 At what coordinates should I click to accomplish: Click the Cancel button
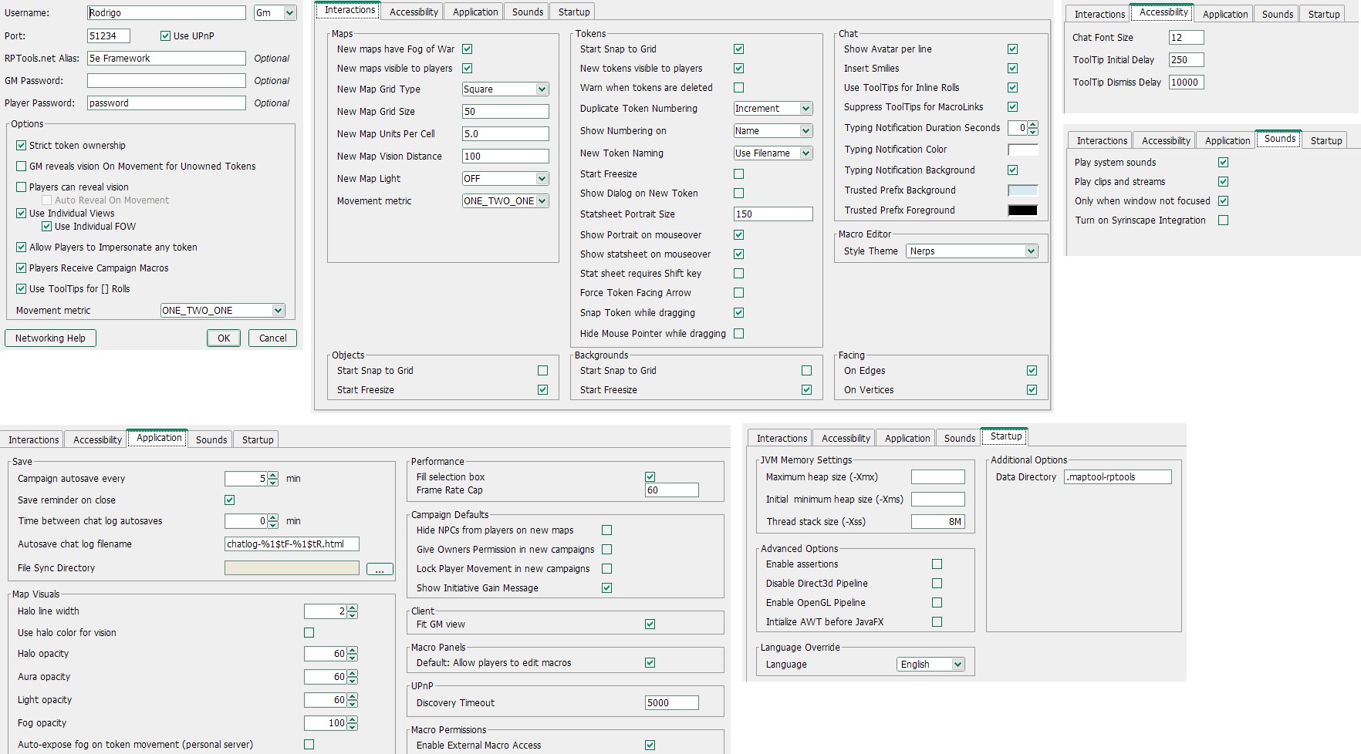[272, 338]
